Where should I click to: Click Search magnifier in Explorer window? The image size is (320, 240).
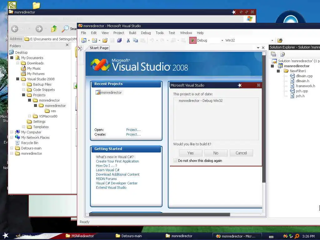tap(65, 29)
